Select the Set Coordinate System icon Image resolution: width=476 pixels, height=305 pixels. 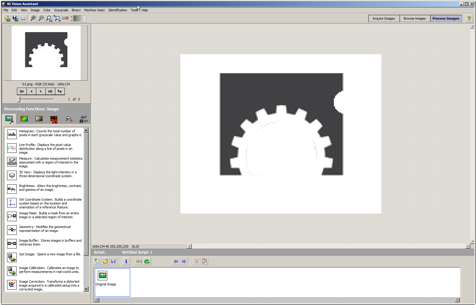[x=12, y=203]
